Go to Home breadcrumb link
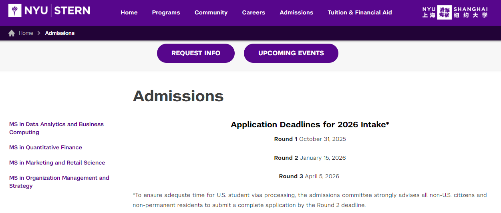Image resolution: width=501 pixels, height=213 pixels. pyautogui.click(x=26, y=33)
